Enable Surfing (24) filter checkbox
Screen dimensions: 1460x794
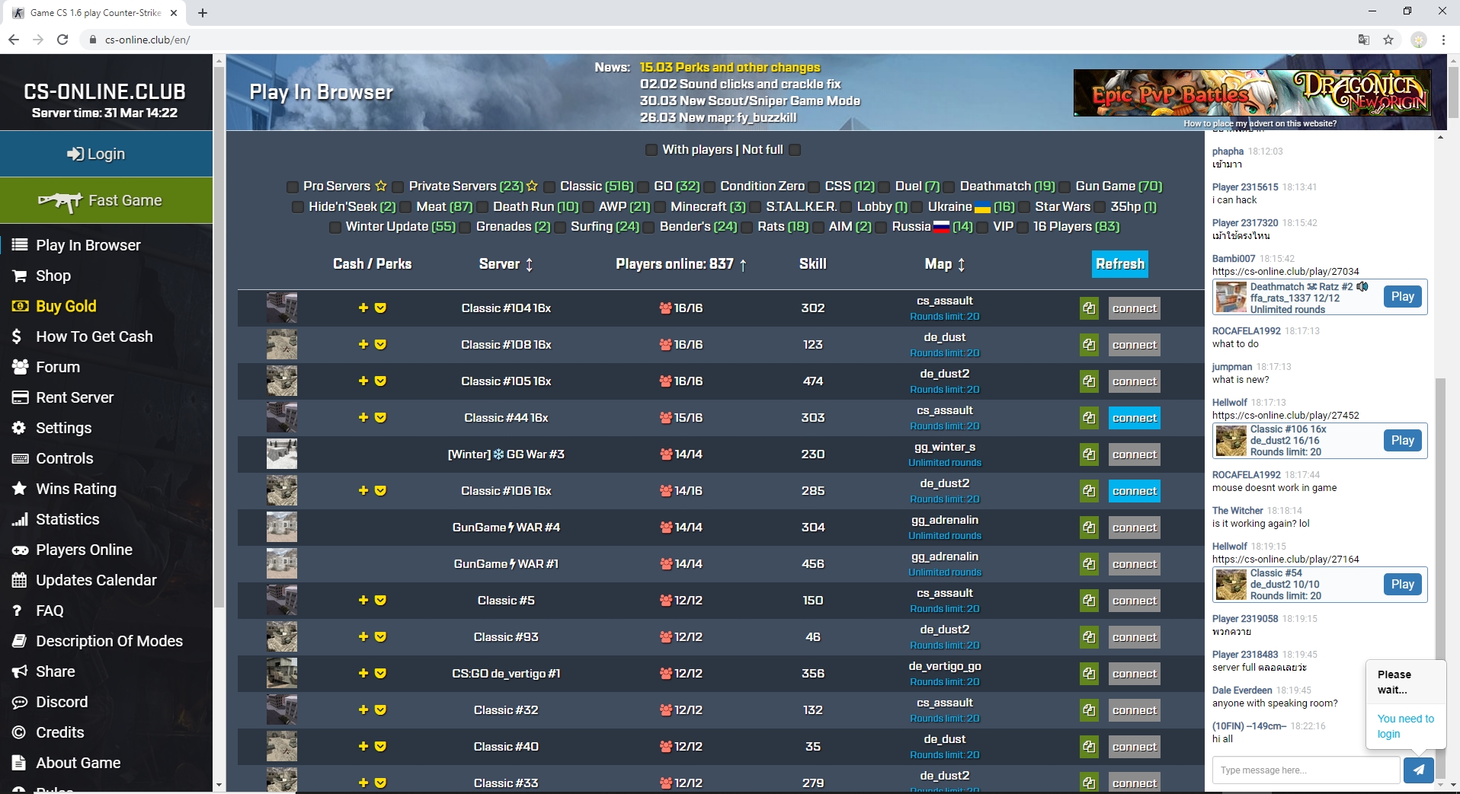point(560,227)
